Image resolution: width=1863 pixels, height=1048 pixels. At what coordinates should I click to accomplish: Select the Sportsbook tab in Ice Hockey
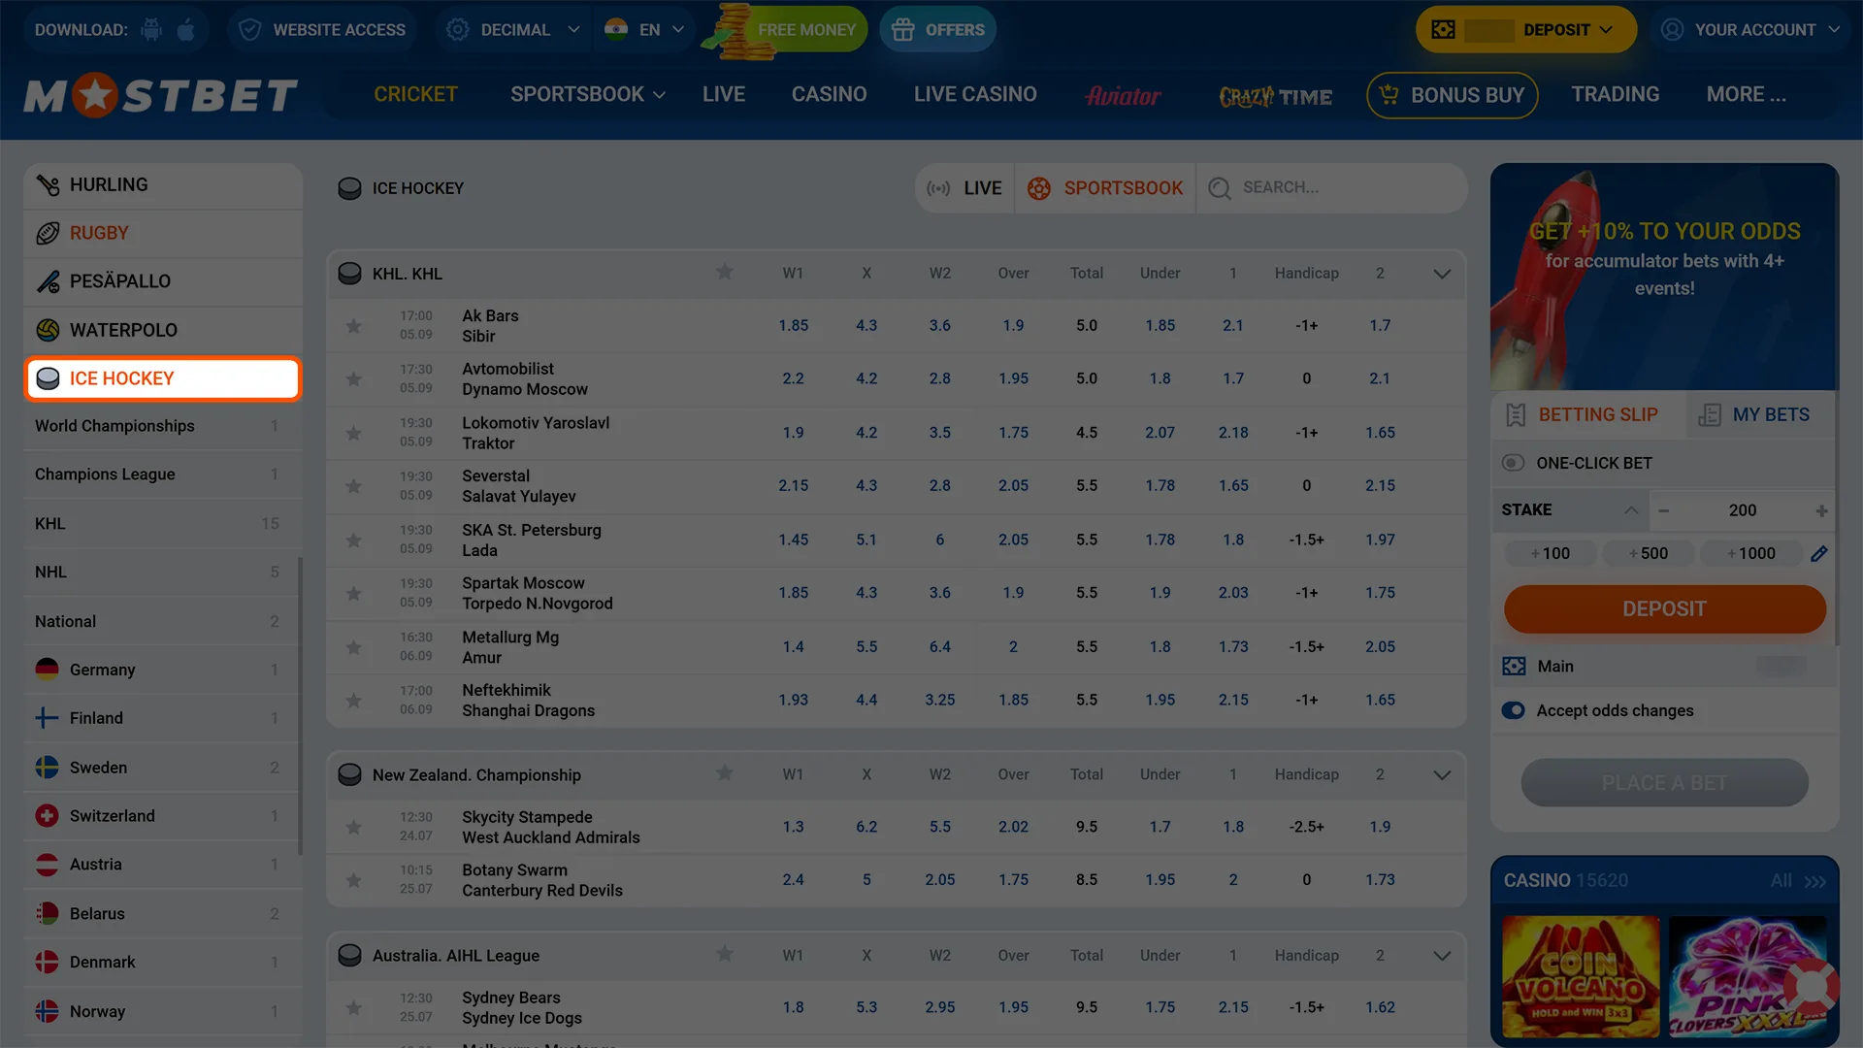coord(1105,188)
